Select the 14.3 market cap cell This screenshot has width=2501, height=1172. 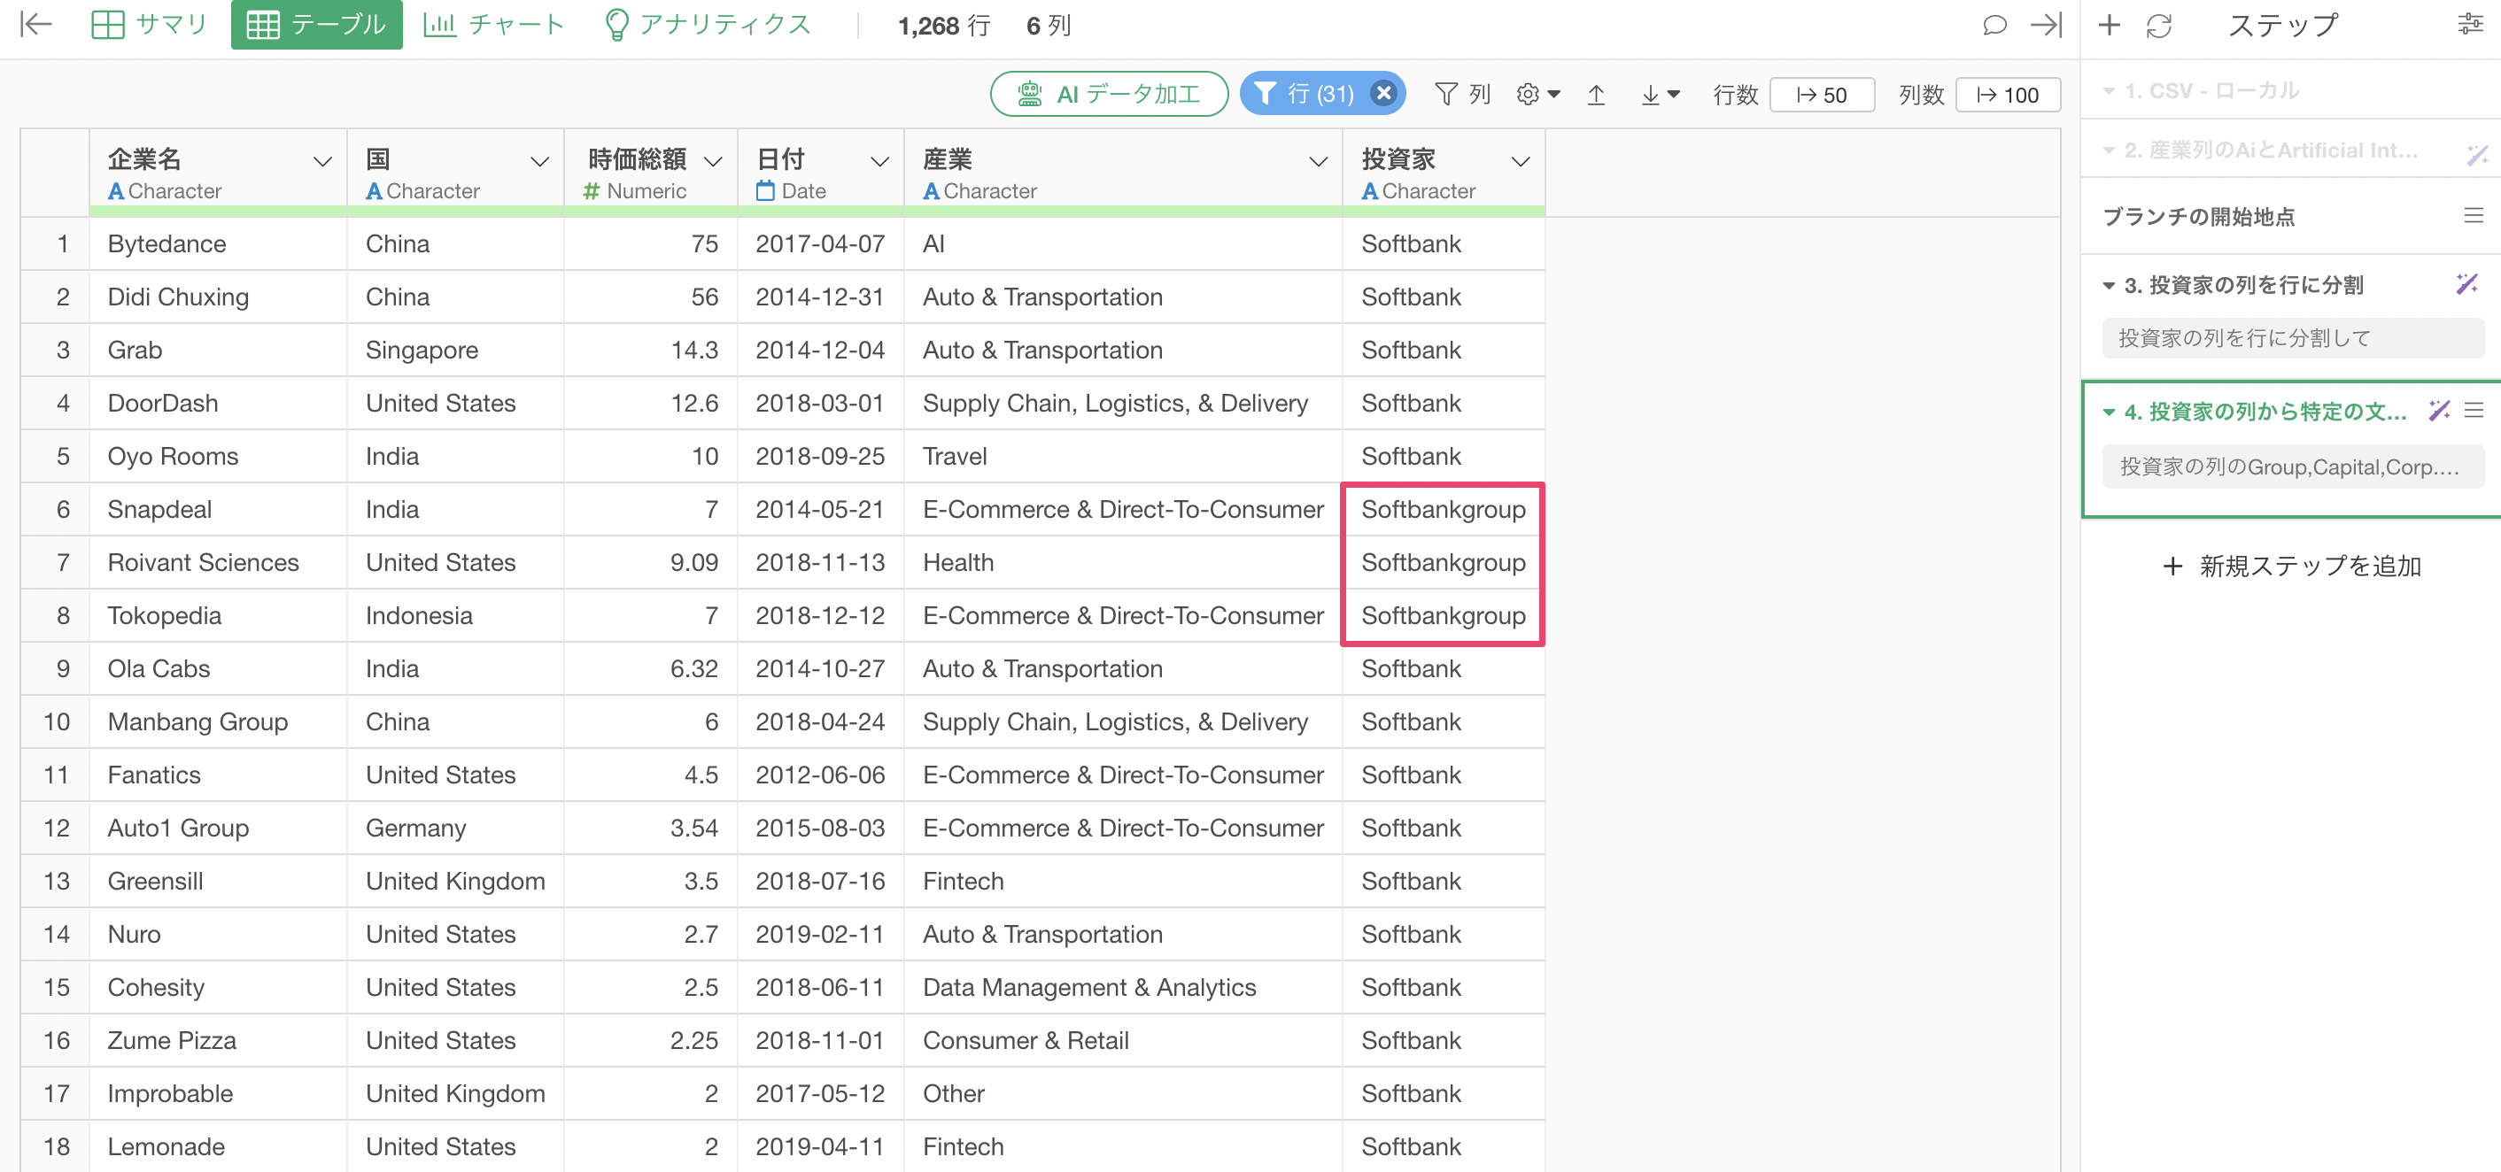[651, 351]
